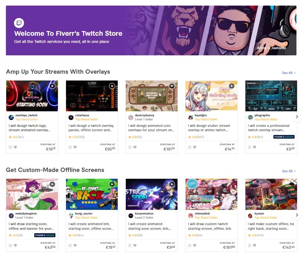Favorite the chimaidinh gig with heart
Screen dimensions: 303x259
(195, 245)
